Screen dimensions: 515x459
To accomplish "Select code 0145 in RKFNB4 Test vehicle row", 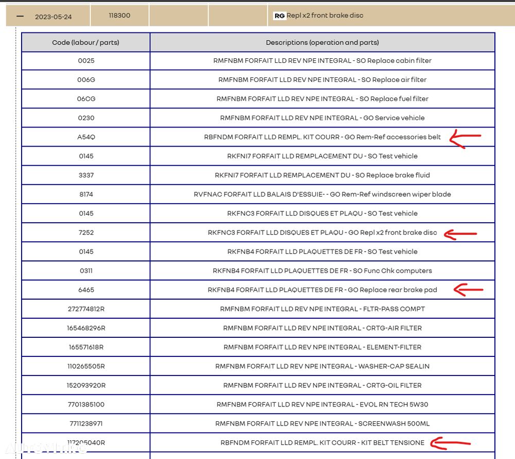I will pos(86,251).
